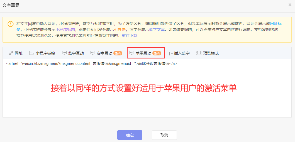Click the orange warning circle icon
The height and width of the screenshot is (142, 295).
coord(11,24)
